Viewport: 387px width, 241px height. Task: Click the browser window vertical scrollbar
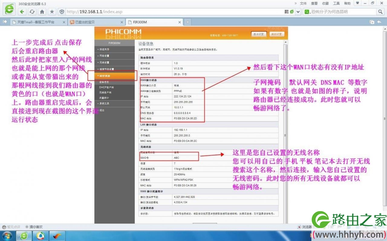click(x=385, y=119)
